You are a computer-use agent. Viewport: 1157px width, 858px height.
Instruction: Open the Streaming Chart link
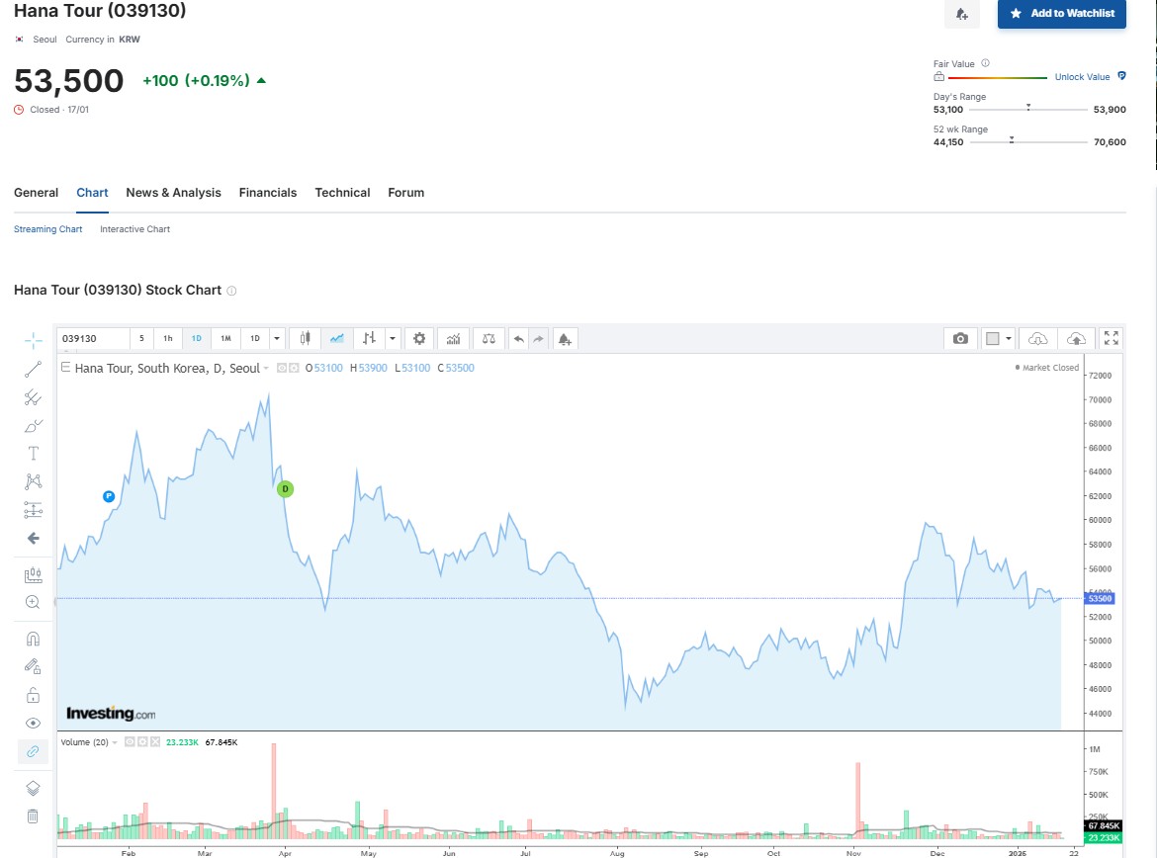click(48, 229)
